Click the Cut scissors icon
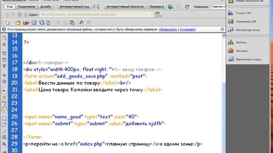 [x=58, y=23]
